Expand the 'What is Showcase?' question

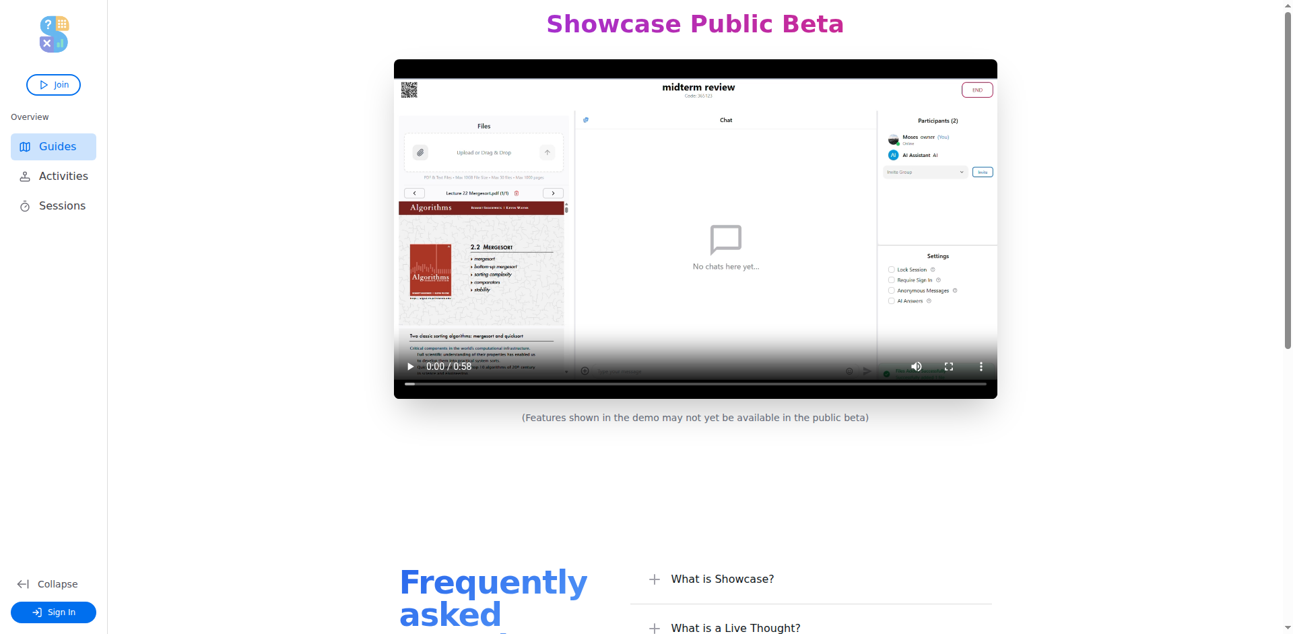coord(811,579)
